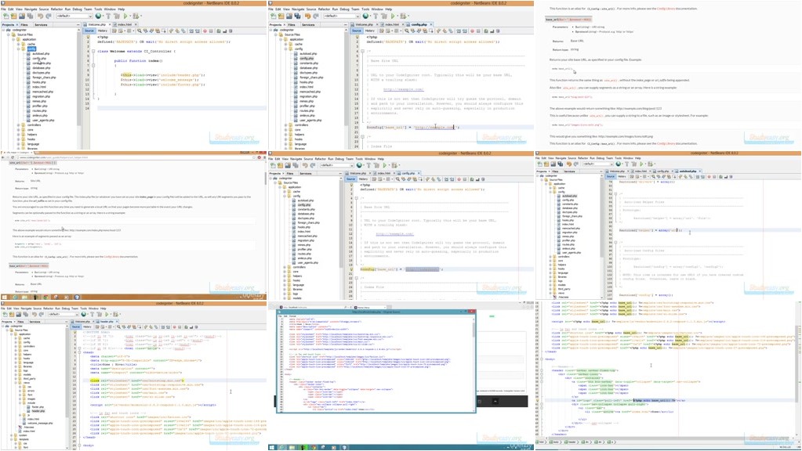
Task: Select welcome_message.php in bottom-left project tree
Action: tap(39, 423)
